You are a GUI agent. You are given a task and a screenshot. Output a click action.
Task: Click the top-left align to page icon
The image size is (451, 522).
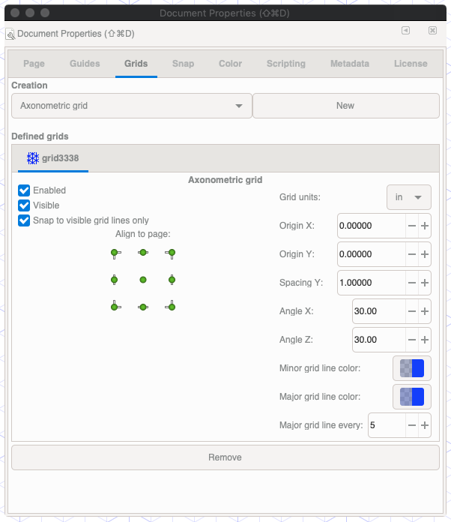coord(115,253)
